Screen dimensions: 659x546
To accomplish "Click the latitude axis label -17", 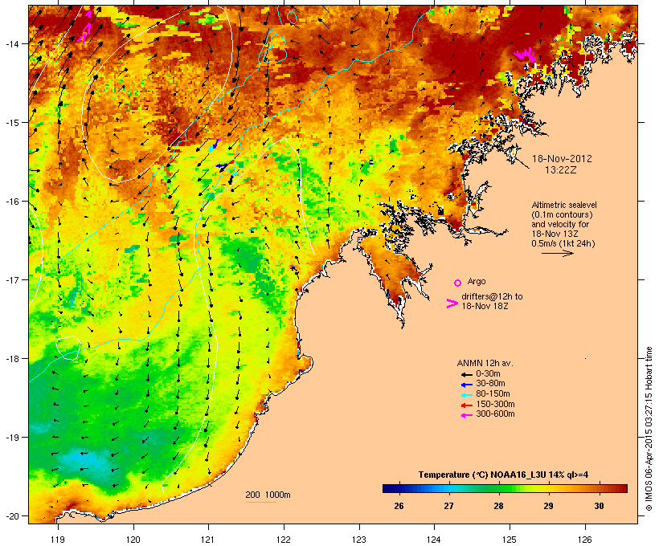I will coord(11,279).
